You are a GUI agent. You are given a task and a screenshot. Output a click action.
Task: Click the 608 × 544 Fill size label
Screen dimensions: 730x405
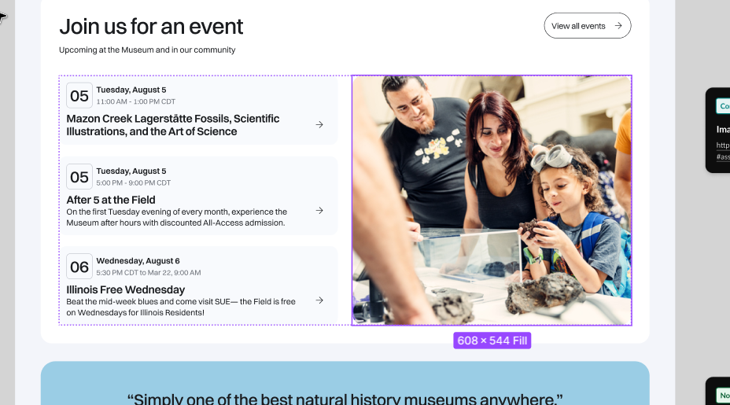(x=492, y=341)
